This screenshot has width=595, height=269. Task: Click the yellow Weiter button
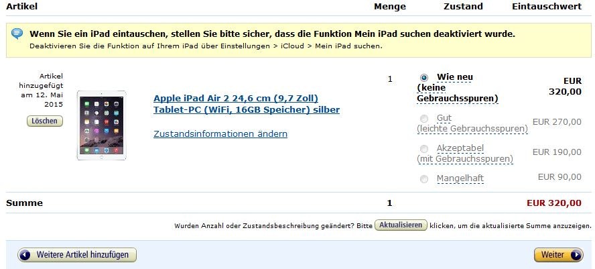559,254
